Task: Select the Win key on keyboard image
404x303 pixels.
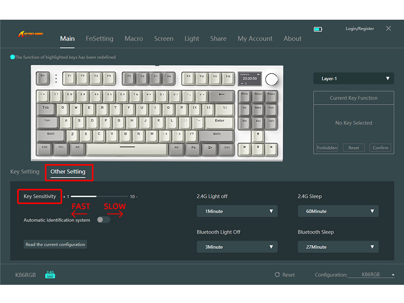Action: 61,149
